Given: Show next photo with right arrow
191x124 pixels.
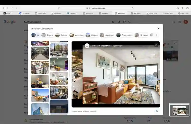Looking at the screenshot, I should (x=155, y=74).
